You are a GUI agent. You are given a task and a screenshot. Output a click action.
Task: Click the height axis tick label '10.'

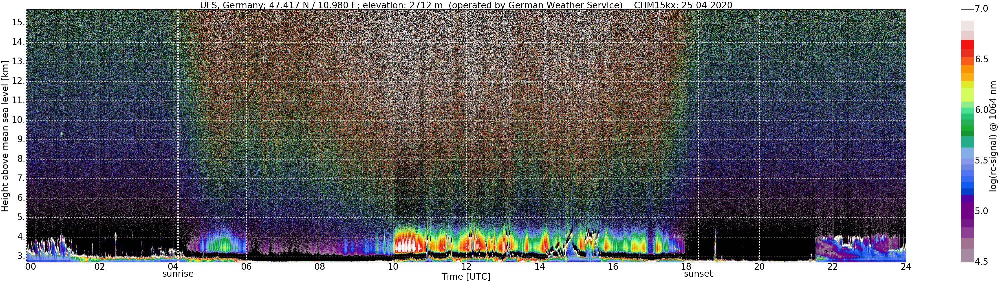(19, 120)
